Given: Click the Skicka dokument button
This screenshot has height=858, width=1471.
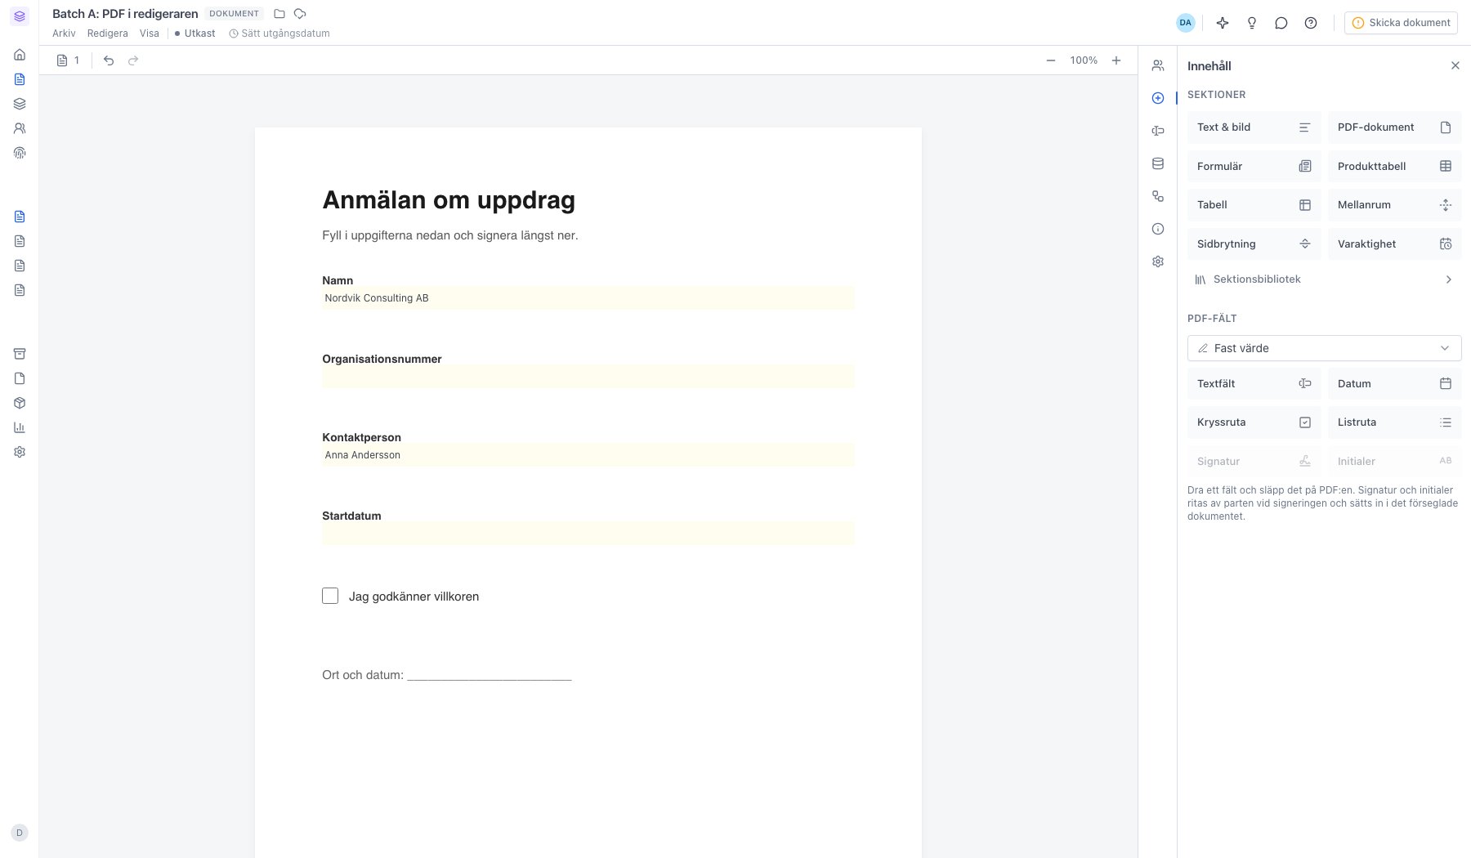Looking at the screenshot, I should (1401, 23).
